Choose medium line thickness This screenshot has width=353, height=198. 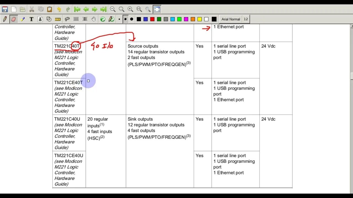[125, 19]
